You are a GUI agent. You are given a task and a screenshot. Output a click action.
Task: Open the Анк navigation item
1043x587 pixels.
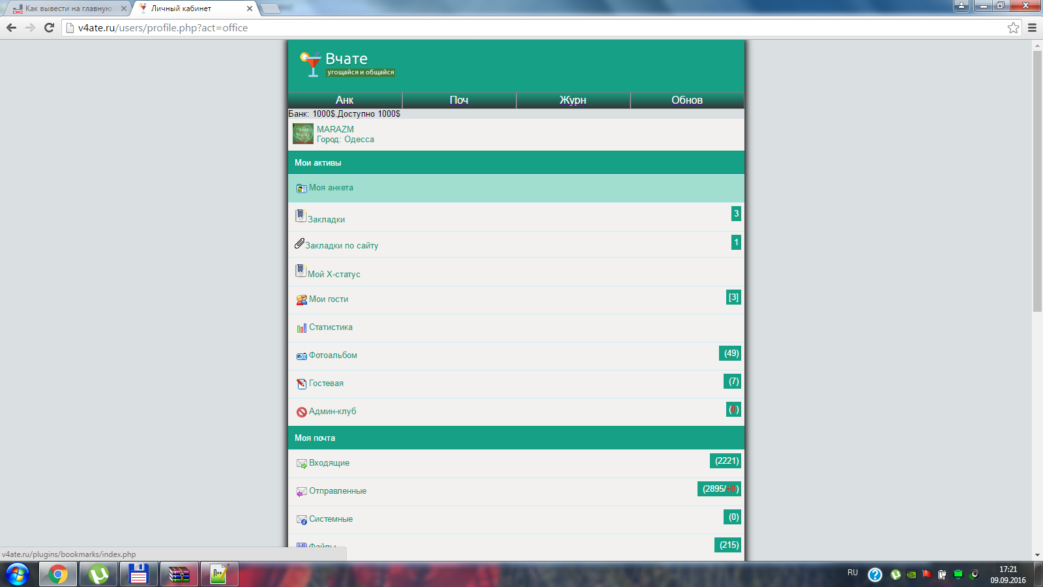click(345, 100)
